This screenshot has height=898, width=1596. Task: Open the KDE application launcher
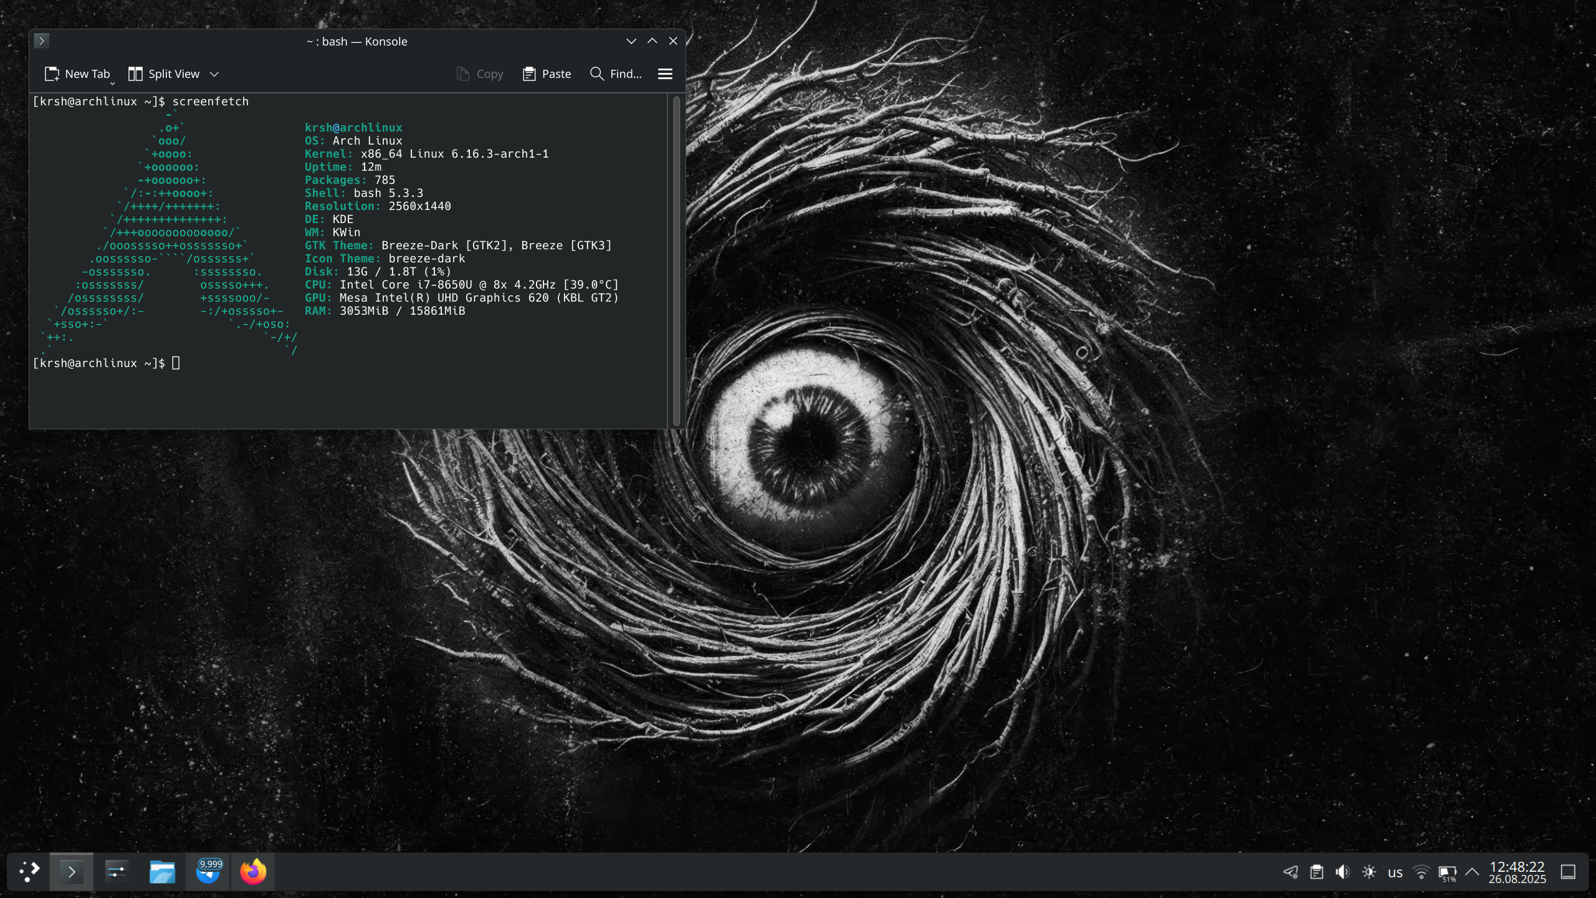pyautogui.click(x=29, y=871)
